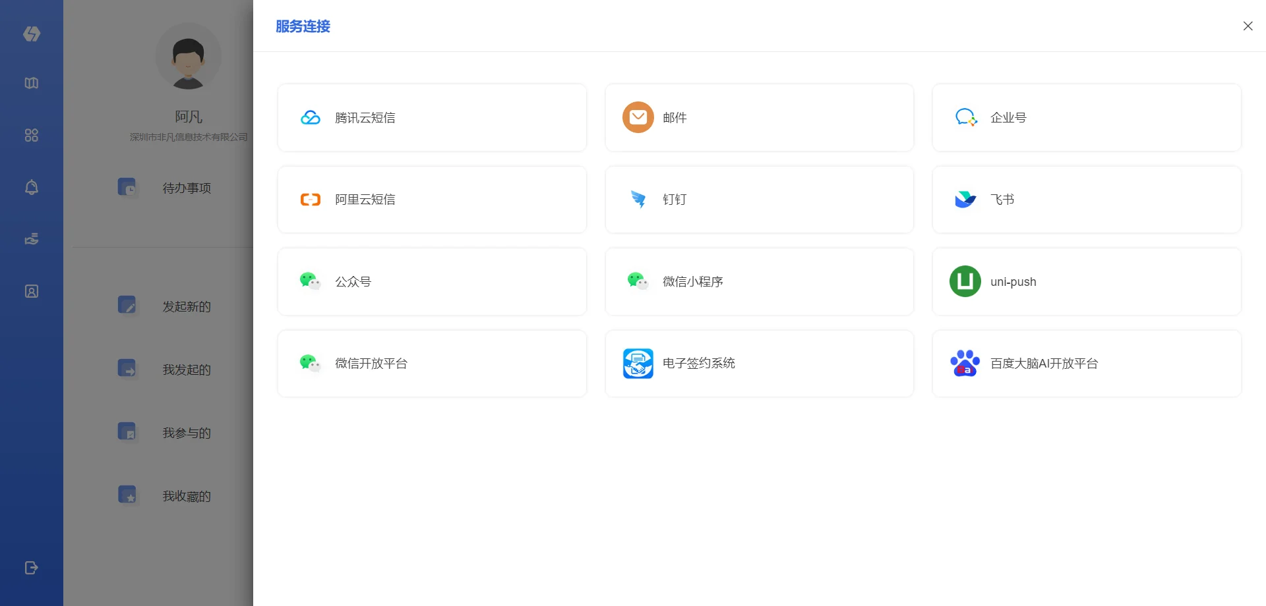Click the 发起新的 pencil document icon

[x=127, y=306]
